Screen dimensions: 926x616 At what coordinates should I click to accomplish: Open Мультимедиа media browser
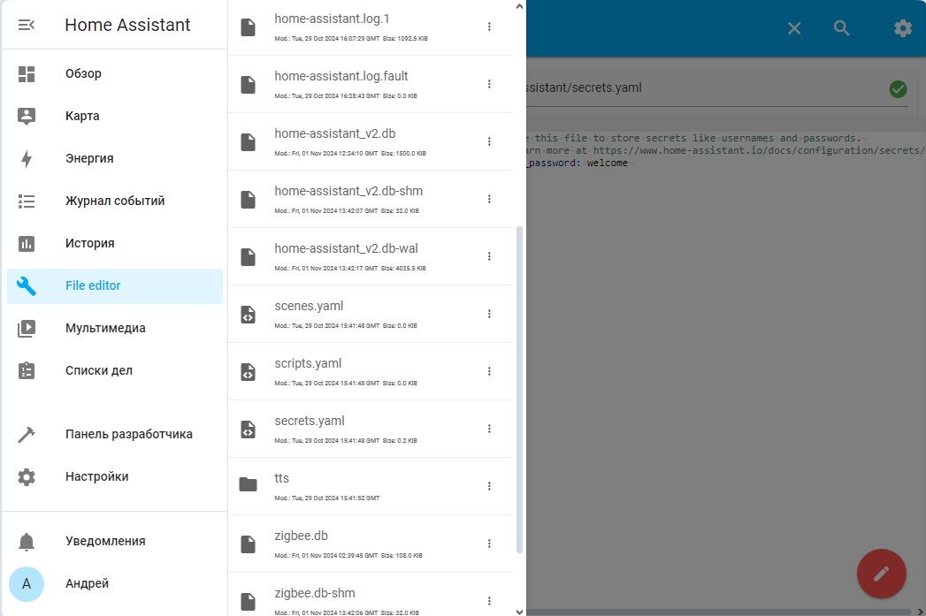pyautogui.click(x=115, y=329)
